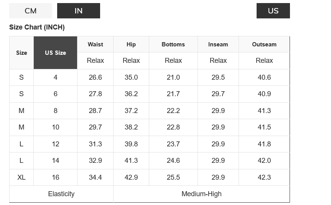Click the US region button

[273, 11]
